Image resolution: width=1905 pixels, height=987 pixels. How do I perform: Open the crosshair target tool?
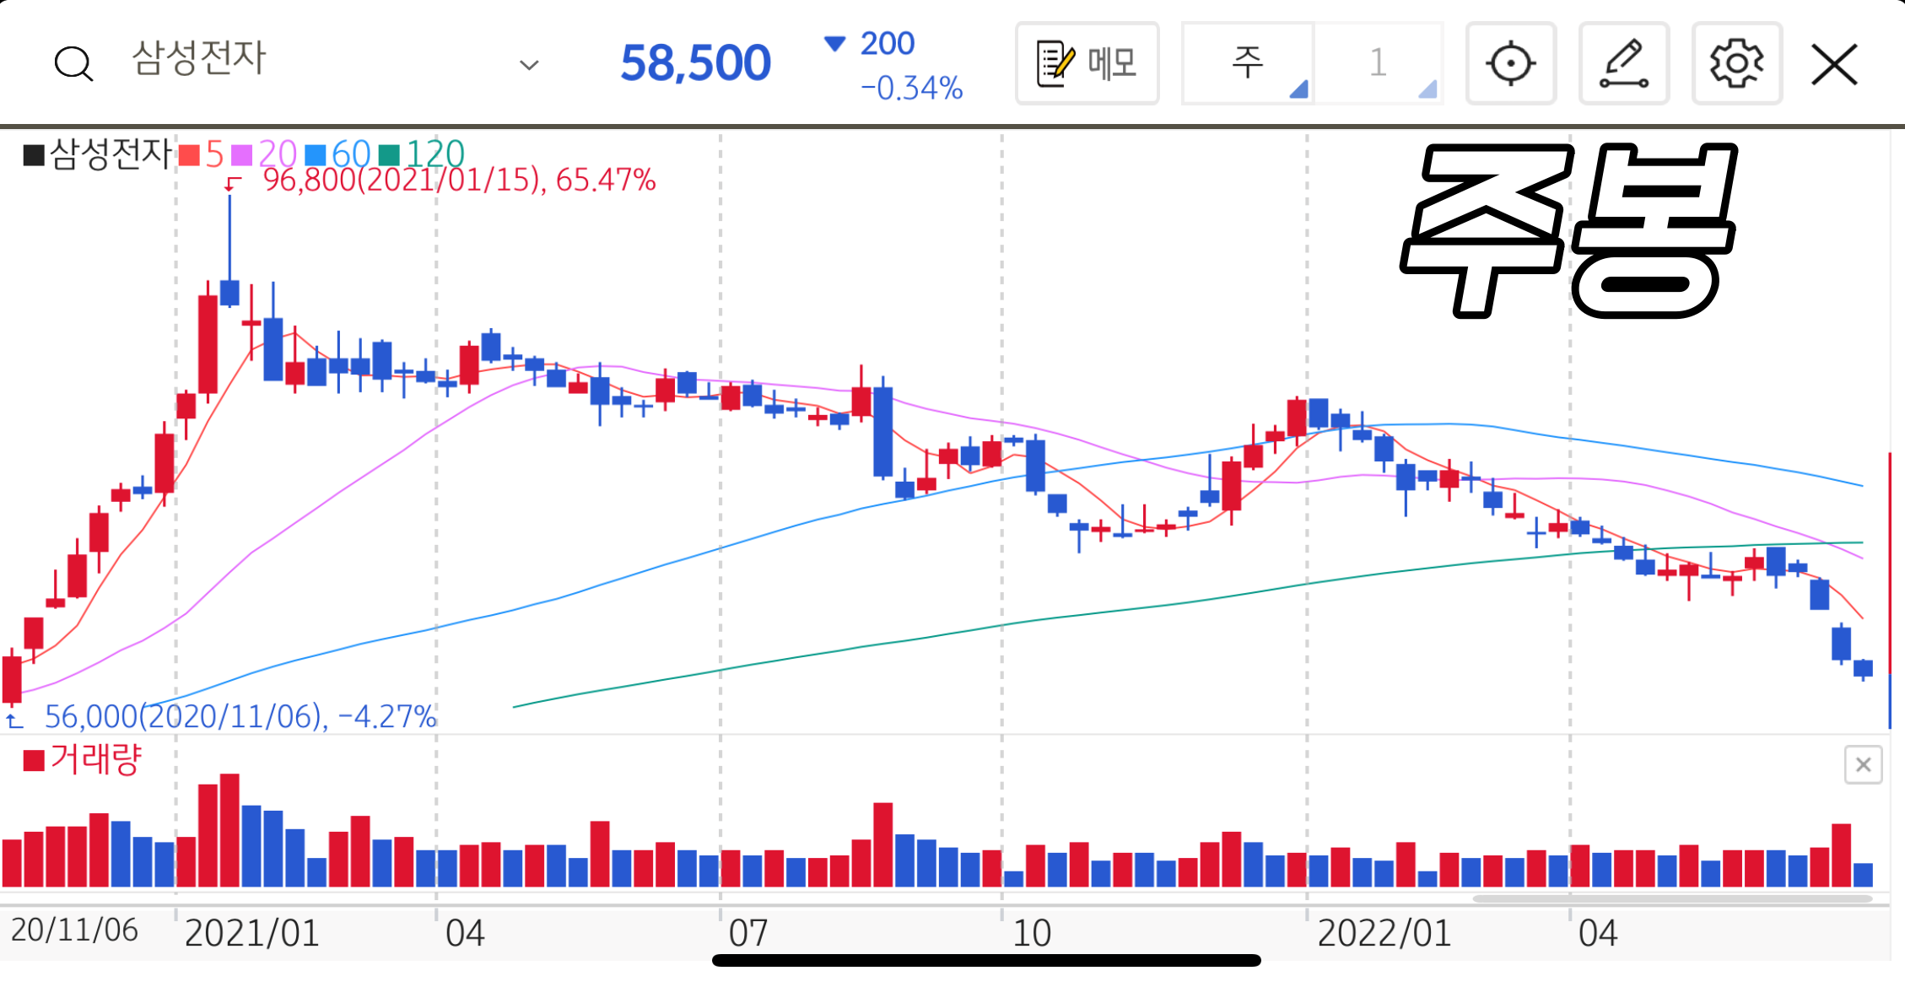(1510, 64)
